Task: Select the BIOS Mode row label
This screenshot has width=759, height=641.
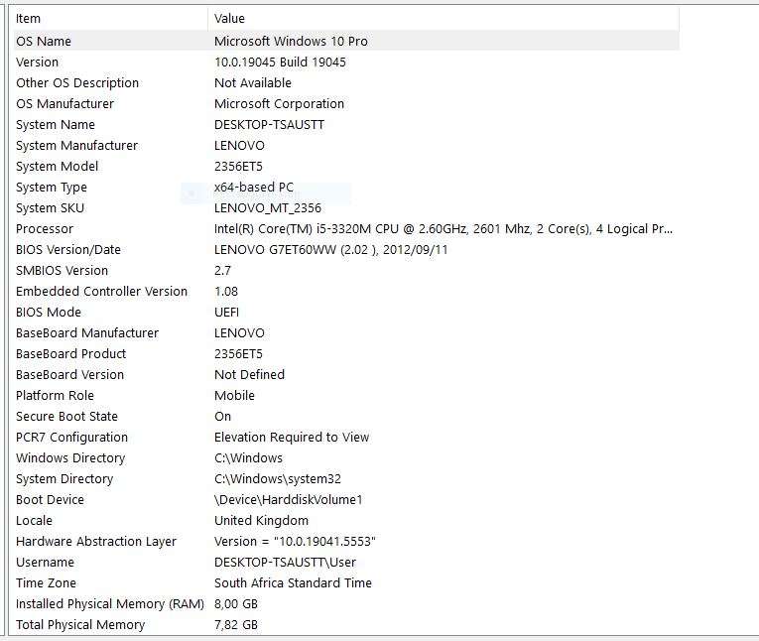Action: click(x=49, y=312)
